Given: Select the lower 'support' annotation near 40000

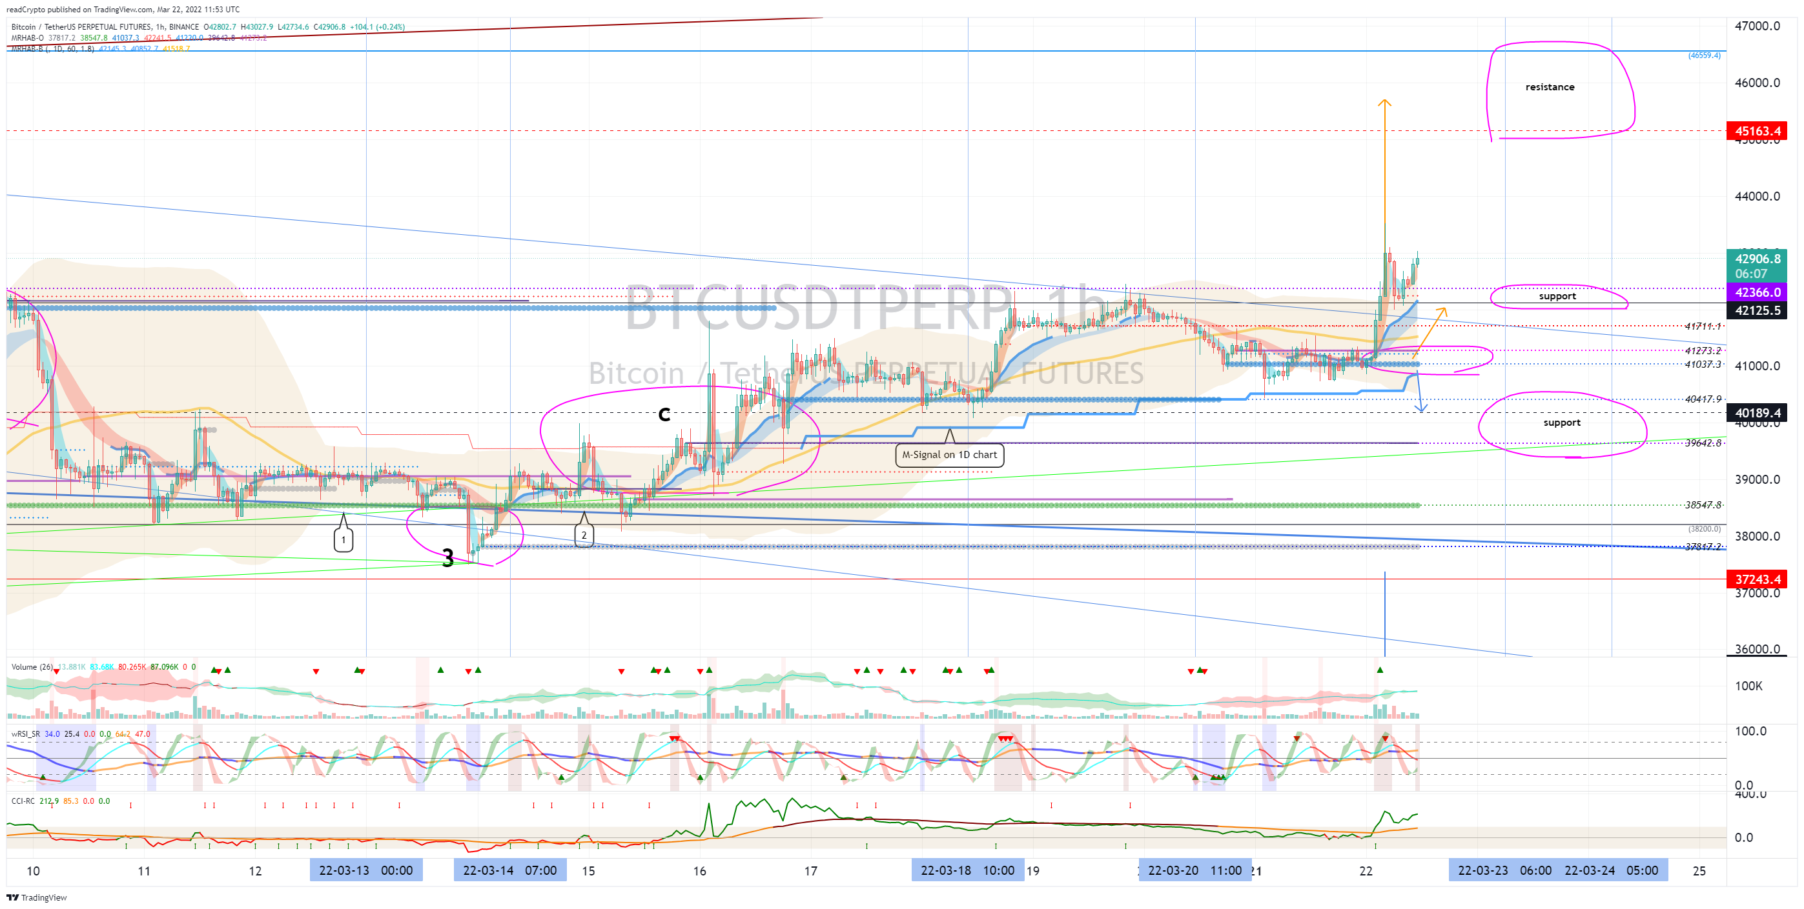Looking at the screenshot, I should click(1562, 423).
